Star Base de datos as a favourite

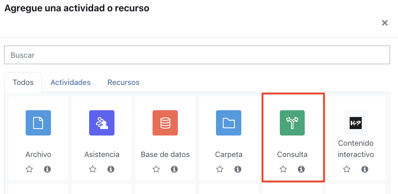pos(156,169)
